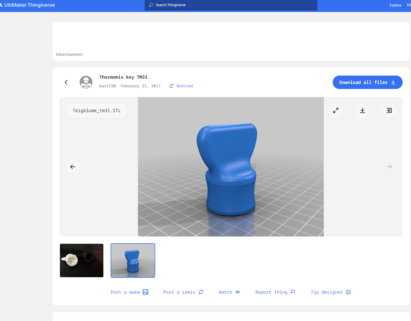Click the Remixed link
The width and height of the screenshot is (411, 321).
click(185, 86)
